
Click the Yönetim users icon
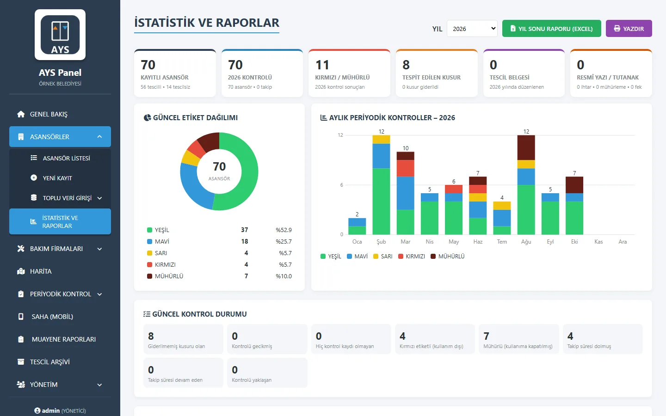[x=21, y=385]
